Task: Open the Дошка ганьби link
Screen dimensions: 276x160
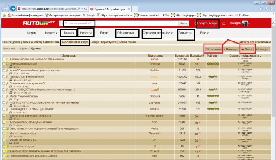Action: point(128,42)
